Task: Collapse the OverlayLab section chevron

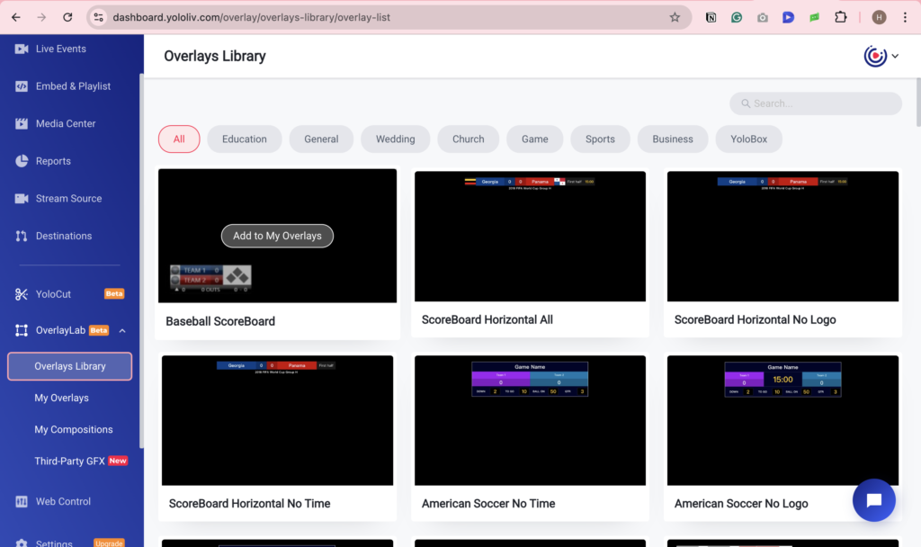Action: pos(124,330)
